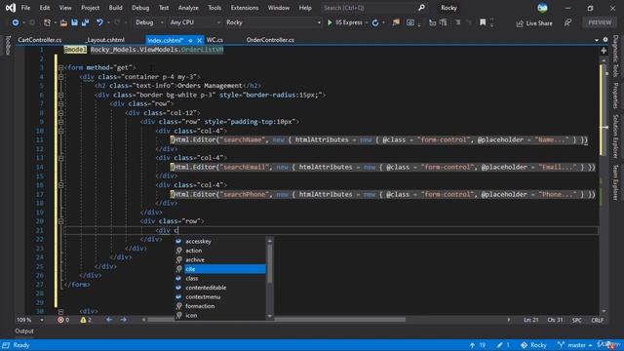Viewport: 624px width, 351px height.
Task: Open the signed-in account avatar
Action: (x=542, y=8)
